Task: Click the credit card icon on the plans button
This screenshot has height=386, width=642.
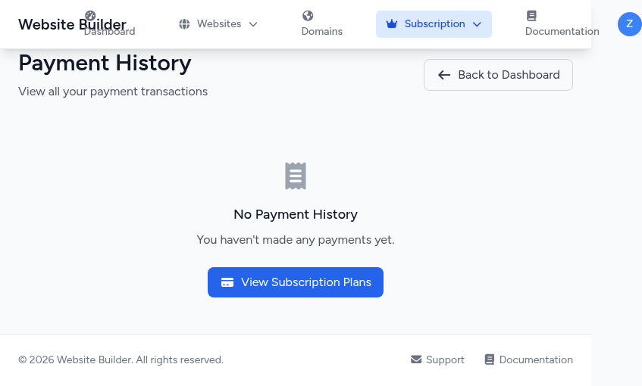Action: point(227,282)
